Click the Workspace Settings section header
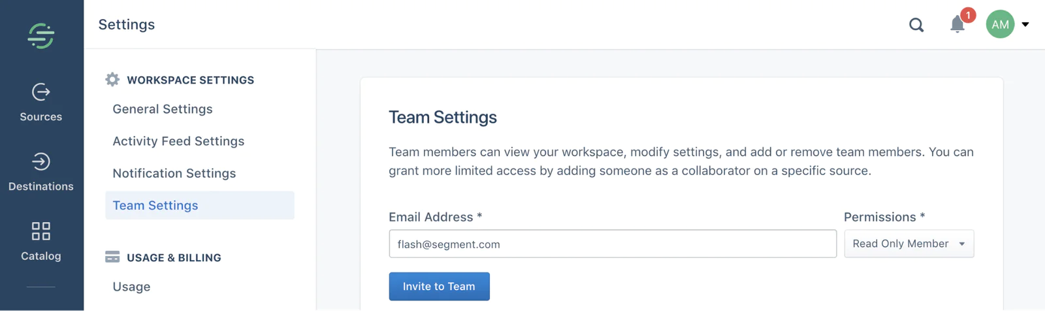The image size is (1045, 311). [190, 80]
